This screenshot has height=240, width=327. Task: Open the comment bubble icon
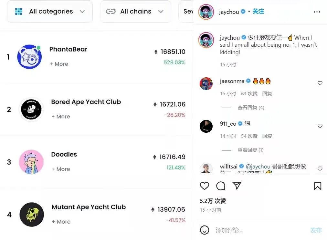click(x=221, y=186)
